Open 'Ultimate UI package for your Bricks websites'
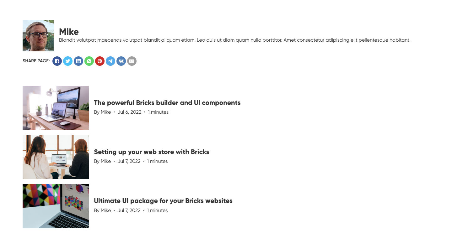This screenshot has height=233, width=452. pyautogui.click(x=163, y=201)
